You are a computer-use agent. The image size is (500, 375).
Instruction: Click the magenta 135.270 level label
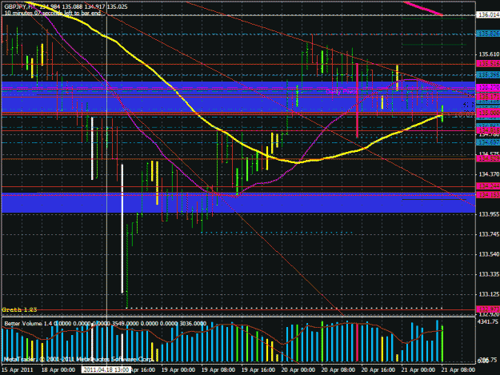coord(488,87)
